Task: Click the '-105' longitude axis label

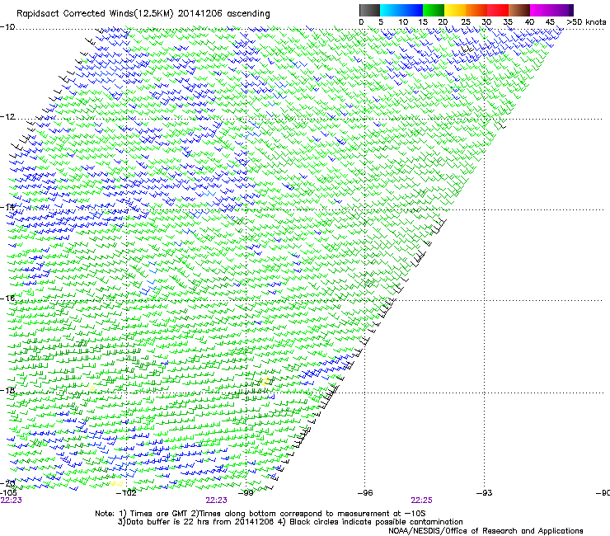Action: pyautogui.click(x=8, y=493)
